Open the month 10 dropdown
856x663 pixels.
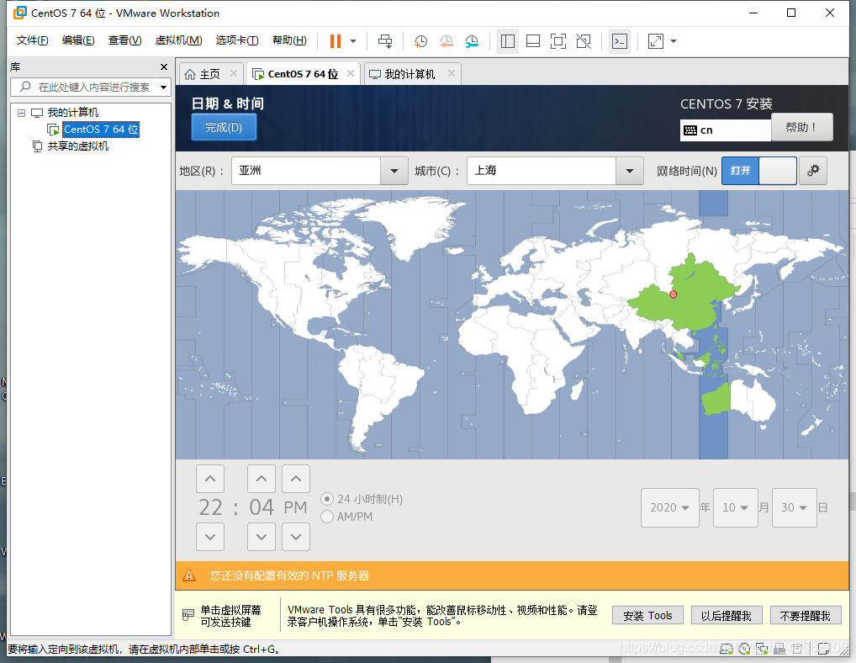[x=736, y=508]
